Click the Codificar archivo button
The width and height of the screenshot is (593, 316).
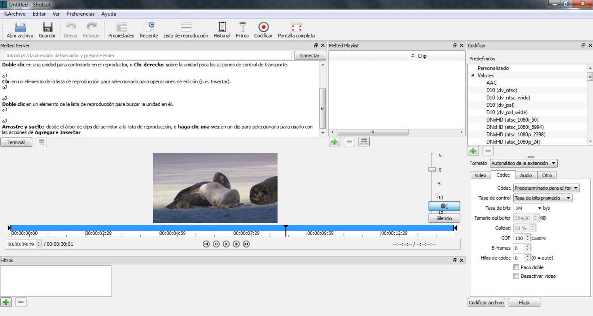point(487,303)
